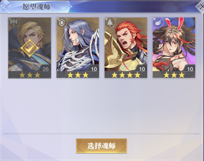Click the shield class icon on silver-haired card
This screenshot has height=161, width=204.
pyautogui.click(x=62, y=23)
